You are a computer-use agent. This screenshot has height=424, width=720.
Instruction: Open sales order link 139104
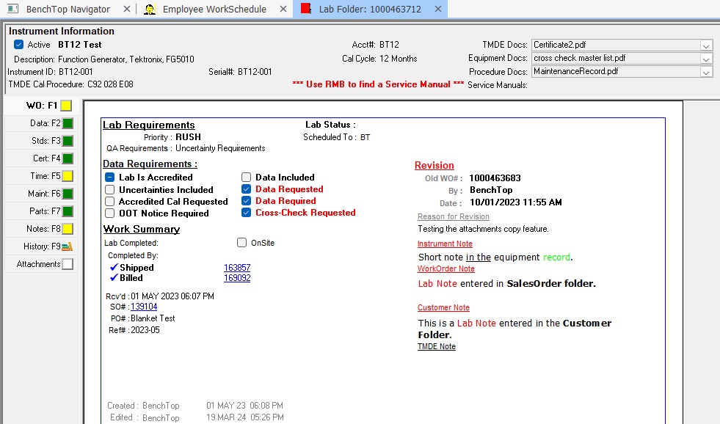(x=144, y=307)
